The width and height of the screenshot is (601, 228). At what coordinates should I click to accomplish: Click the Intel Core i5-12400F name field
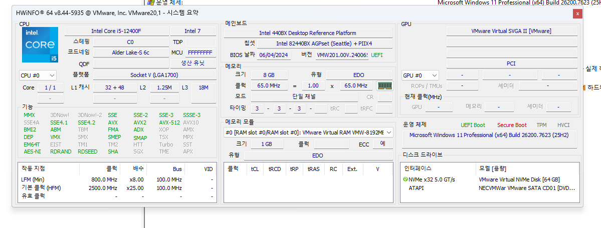click(116, 31)
